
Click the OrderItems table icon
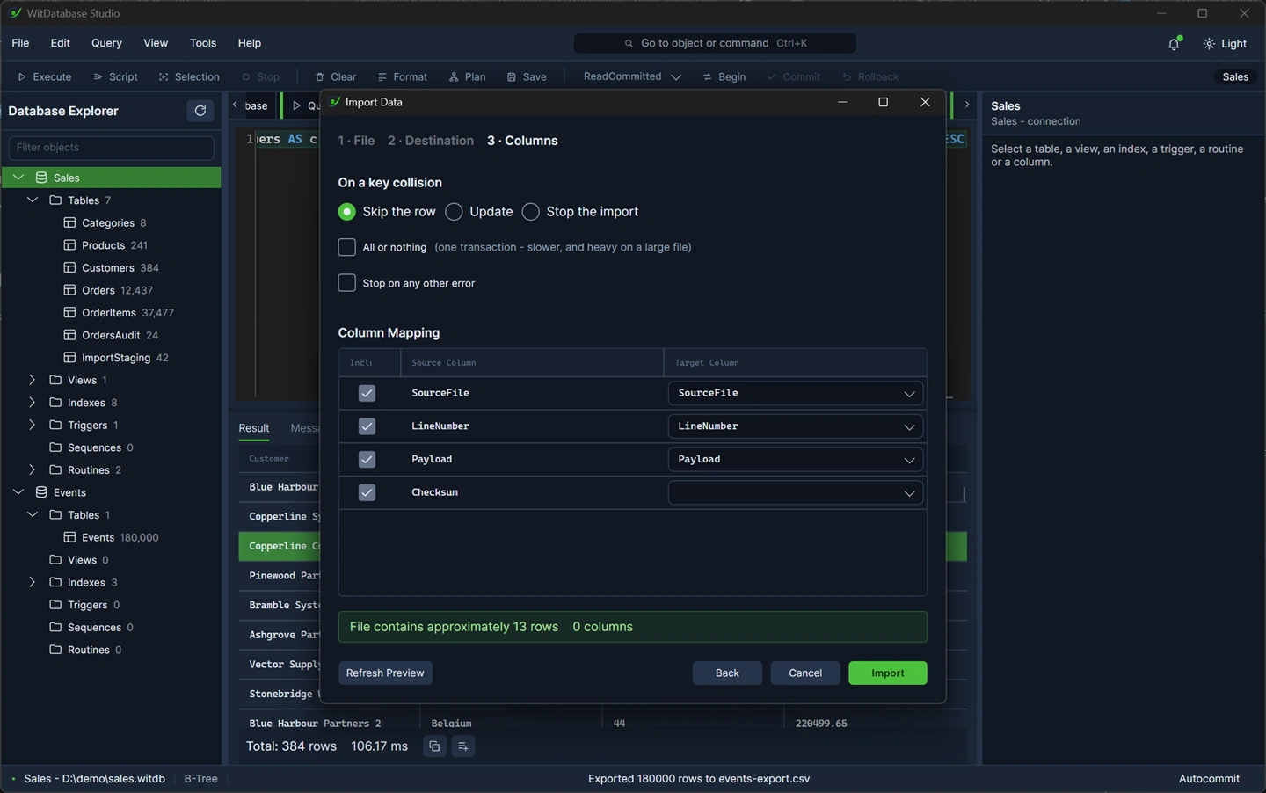[69, 312]
